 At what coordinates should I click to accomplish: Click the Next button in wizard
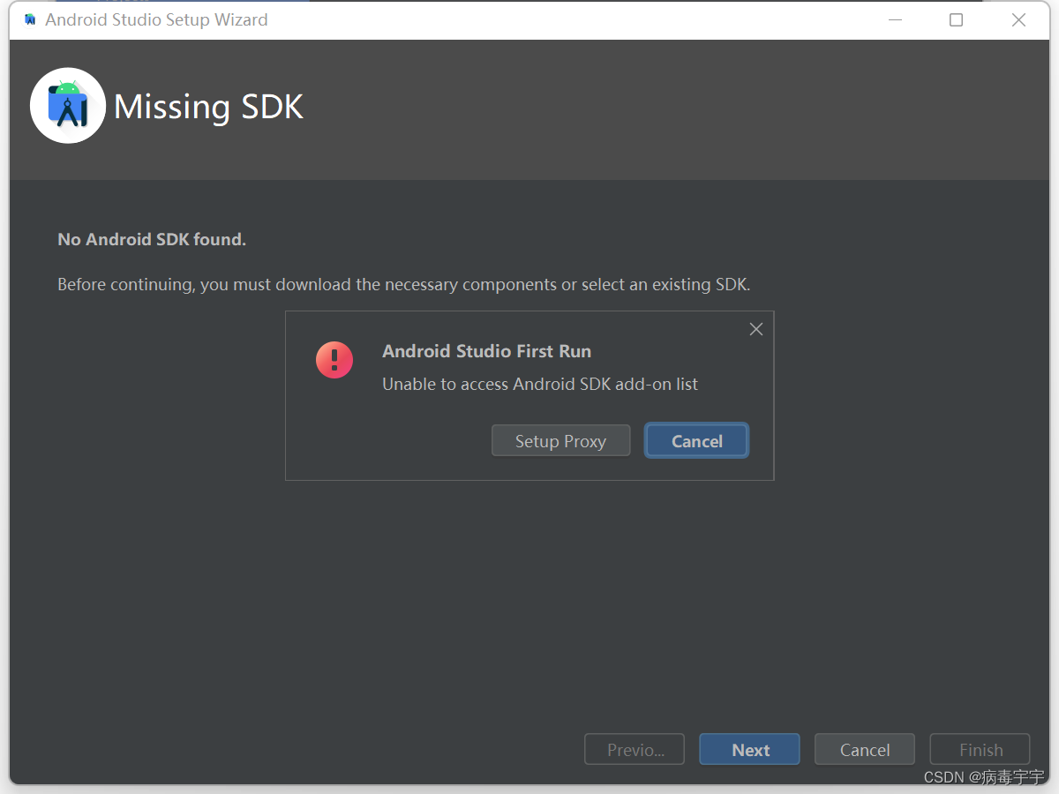pos(749,750)
